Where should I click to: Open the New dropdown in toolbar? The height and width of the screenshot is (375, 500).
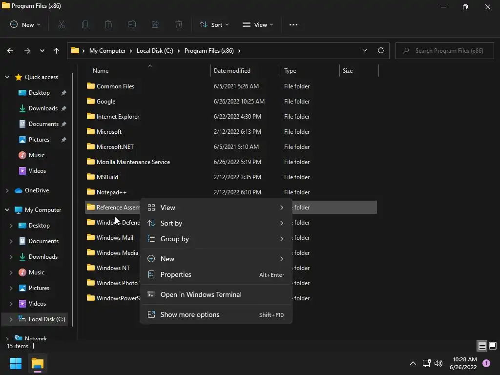[25, 24]
